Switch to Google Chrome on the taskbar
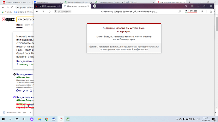Screen dimensions: 218x122 tap(47, 119)
